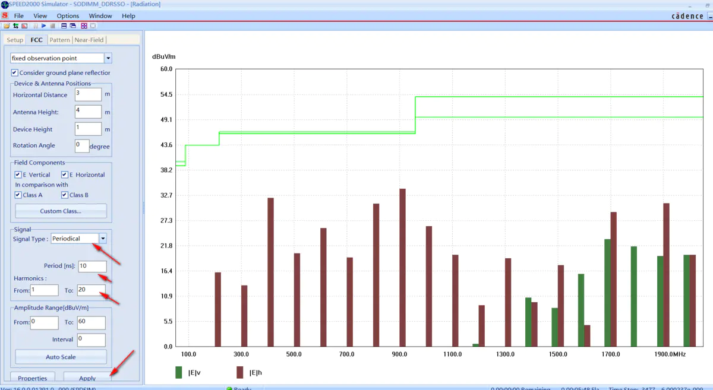Open the Signal Type Periodical dropdown

click(103, 239)
